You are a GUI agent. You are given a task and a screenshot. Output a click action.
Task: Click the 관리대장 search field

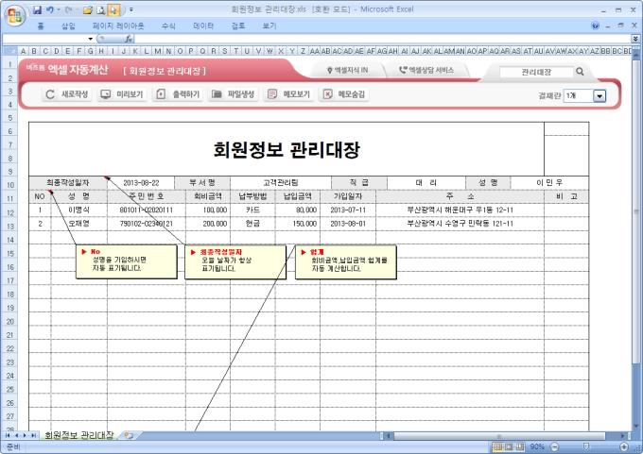[x=536, y=72]
